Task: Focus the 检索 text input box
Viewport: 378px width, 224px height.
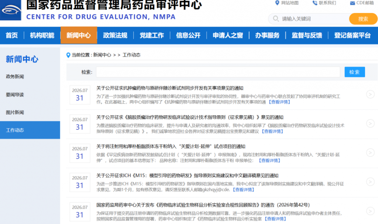Action: pos(218,72)
